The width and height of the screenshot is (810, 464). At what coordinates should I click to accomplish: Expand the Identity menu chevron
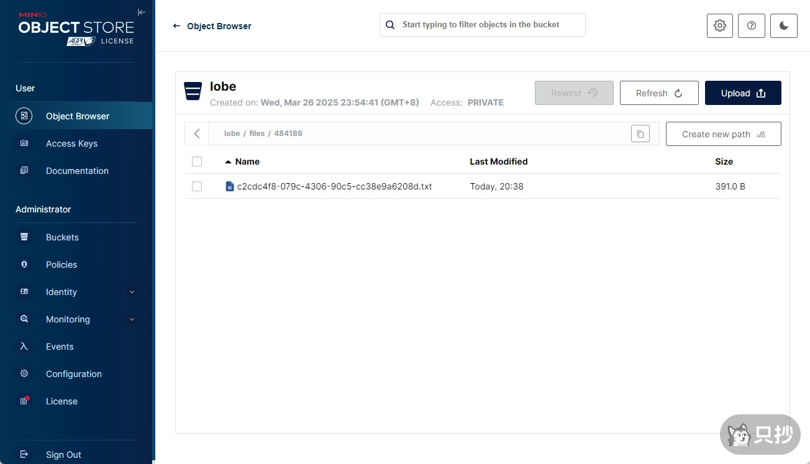pyautogui.click(x=131, y=292)
